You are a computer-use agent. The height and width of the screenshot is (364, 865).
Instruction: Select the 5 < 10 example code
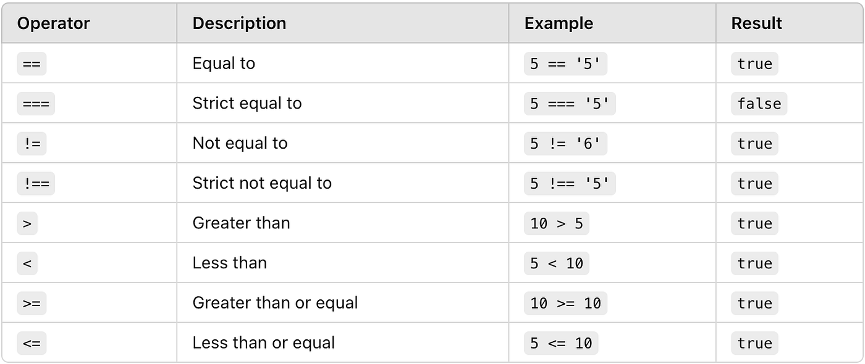pos(557,263)
